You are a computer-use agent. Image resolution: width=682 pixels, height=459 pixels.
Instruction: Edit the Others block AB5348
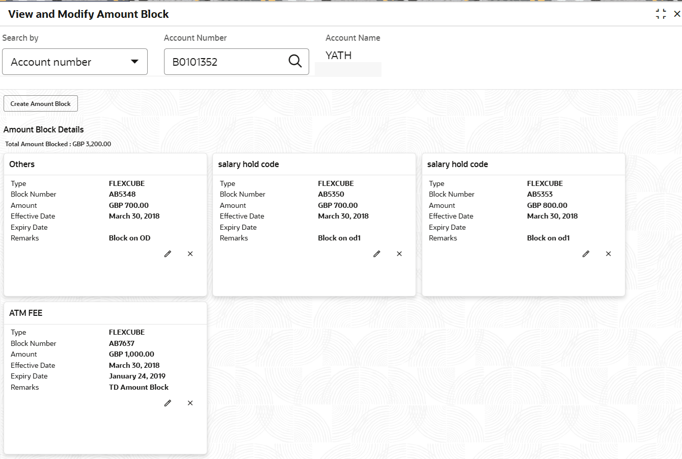click(x=168, y=254)
